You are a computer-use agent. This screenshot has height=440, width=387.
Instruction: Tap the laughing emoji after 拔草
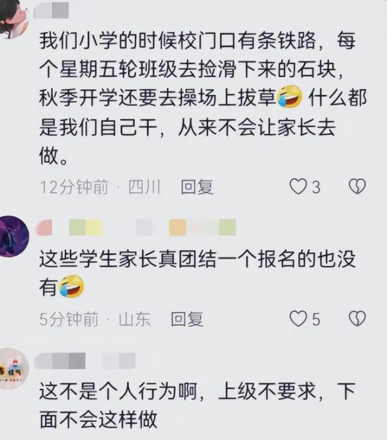click(x=290, y=97)
